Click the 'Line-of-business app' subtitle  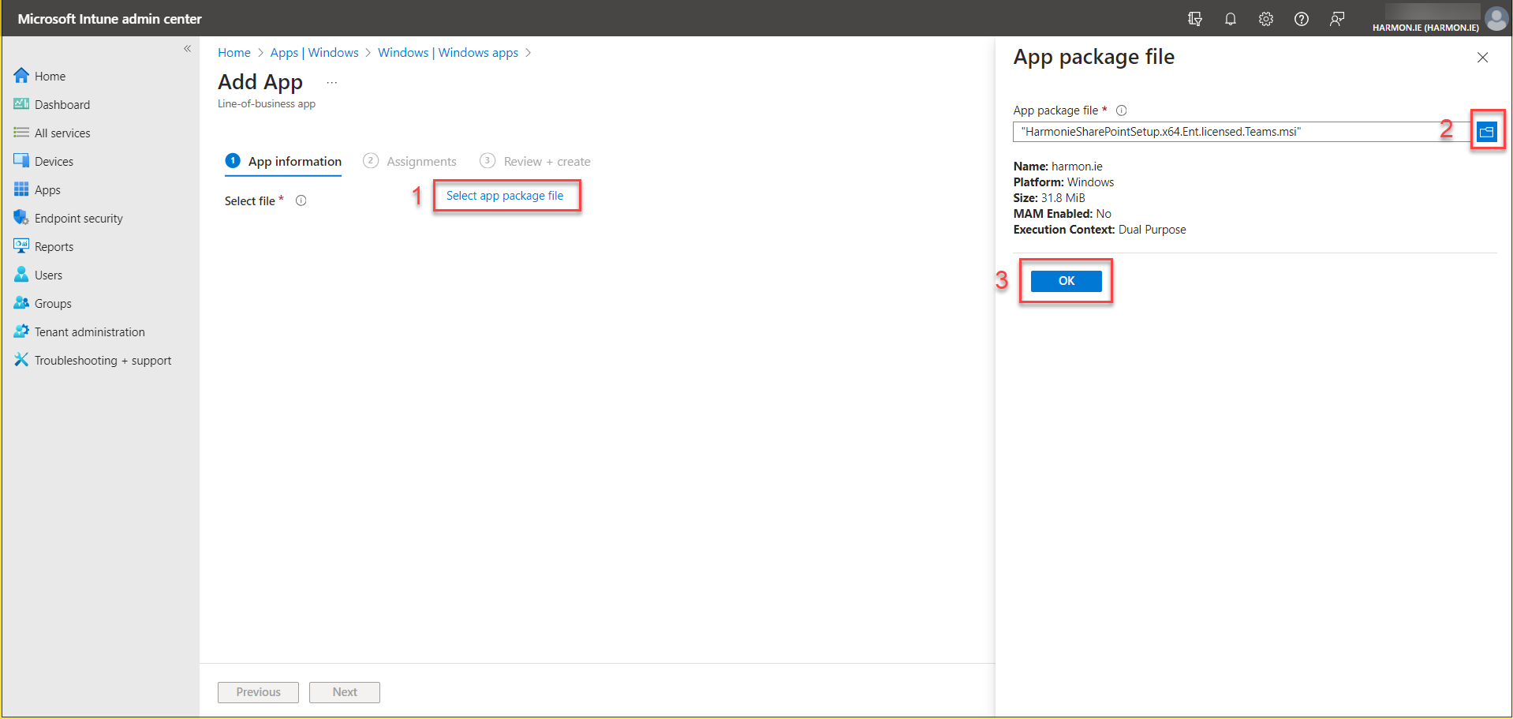(x=267, y=104)
